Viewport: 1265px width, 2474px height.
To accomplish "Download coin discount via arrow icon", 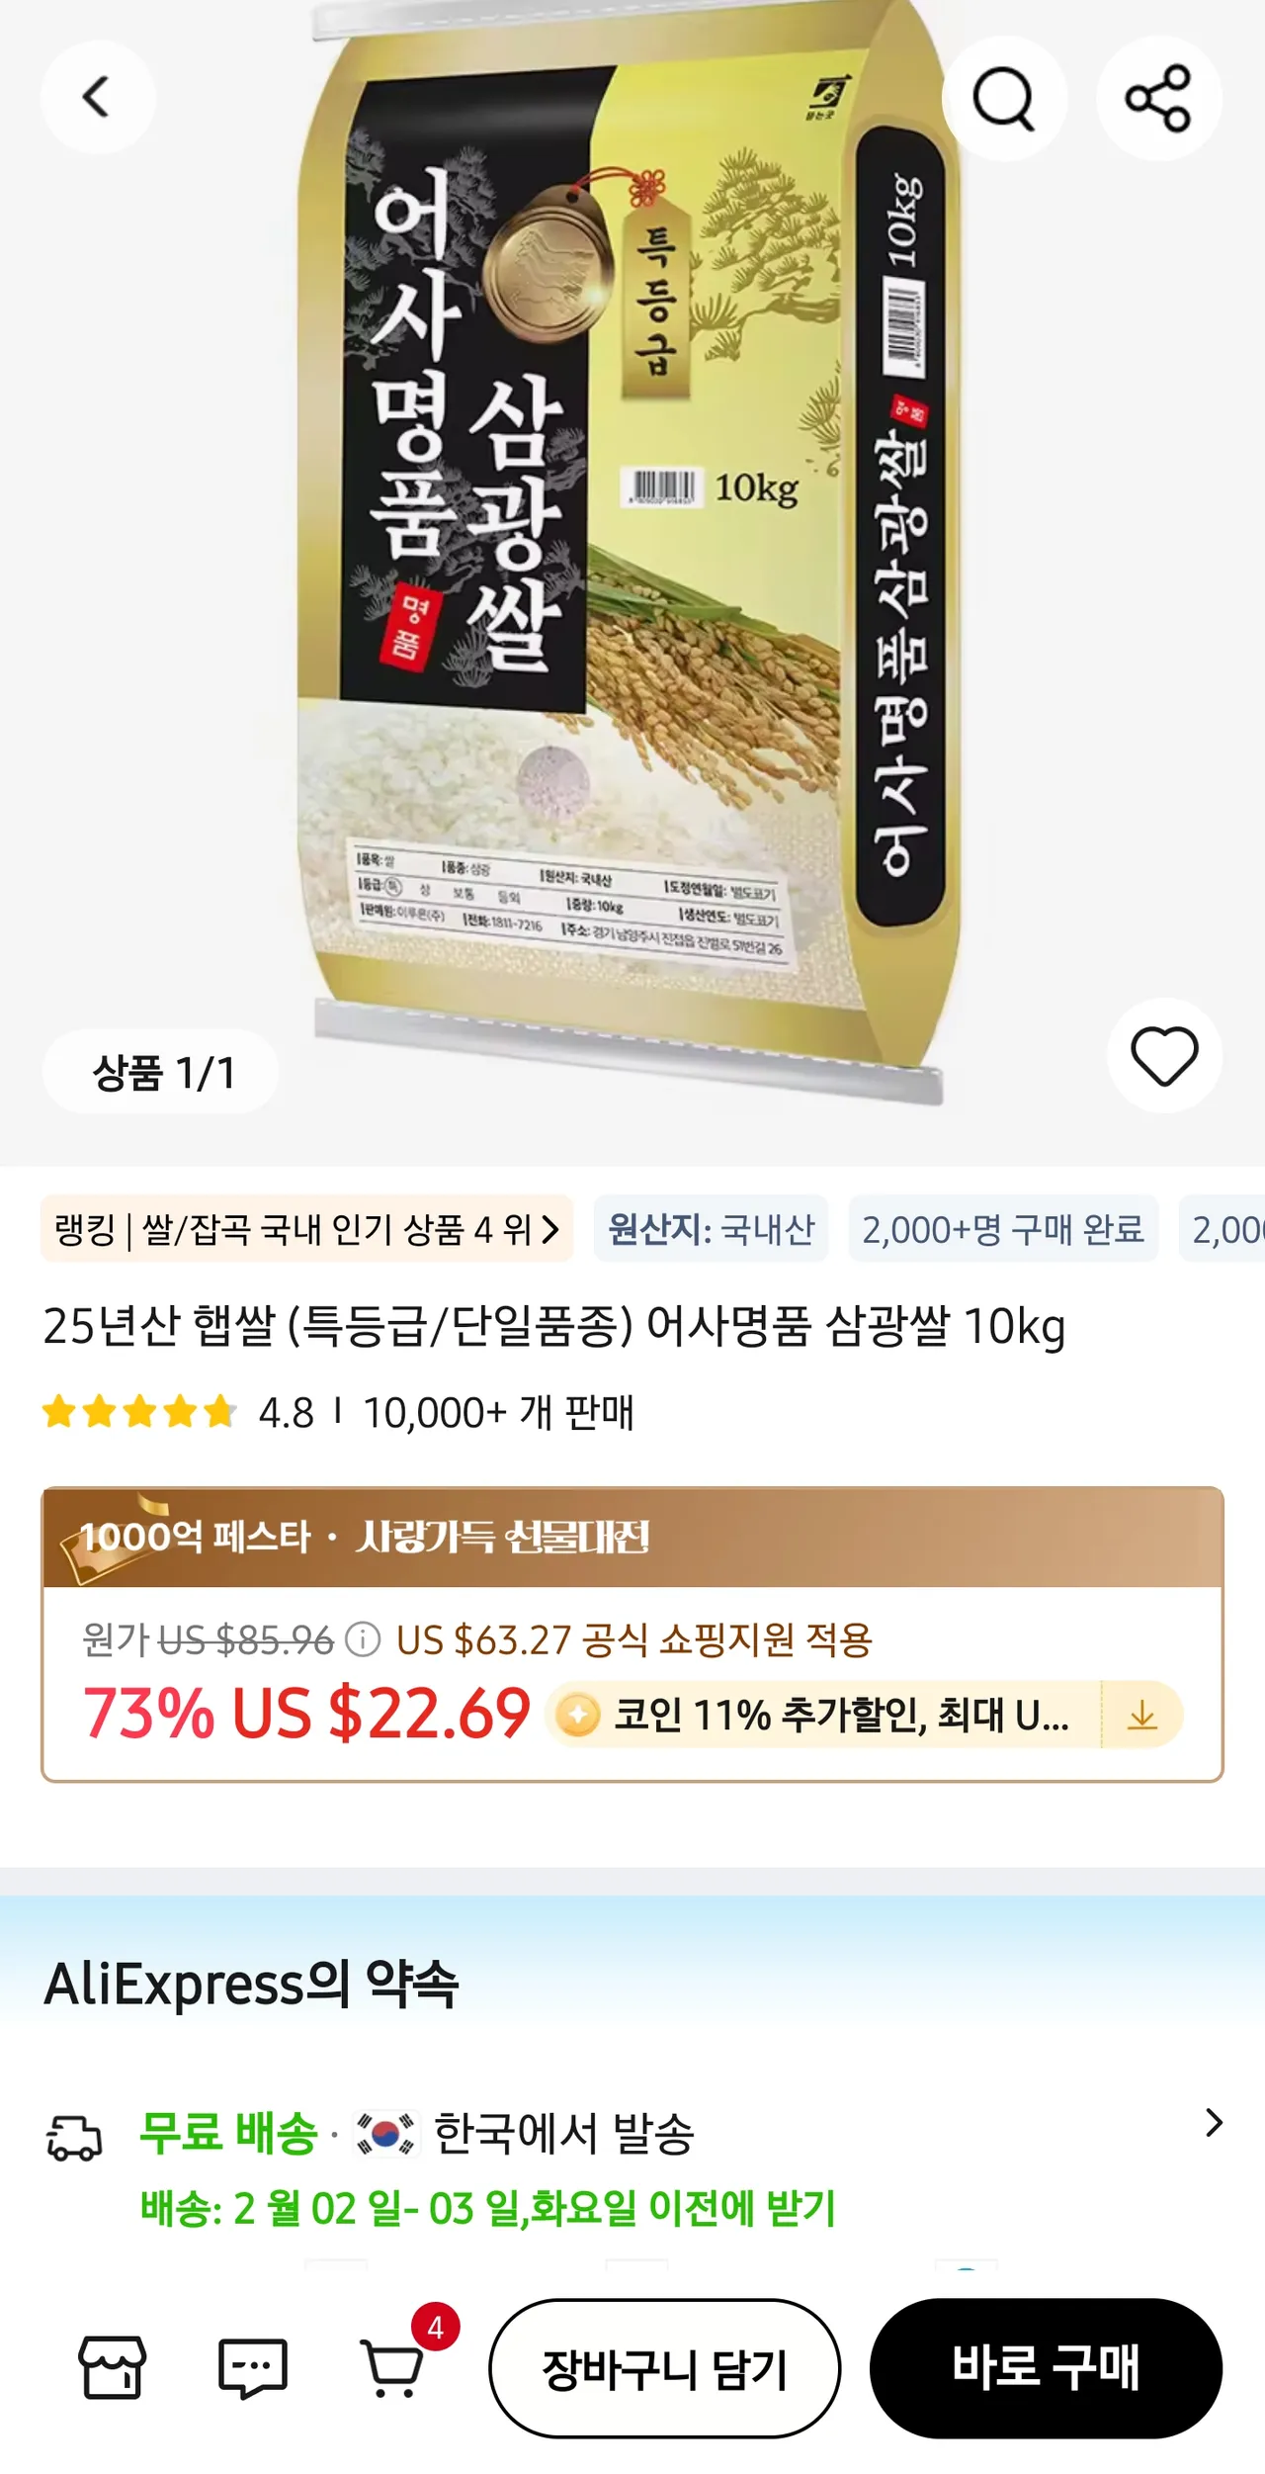I will click(1142, 1716).
